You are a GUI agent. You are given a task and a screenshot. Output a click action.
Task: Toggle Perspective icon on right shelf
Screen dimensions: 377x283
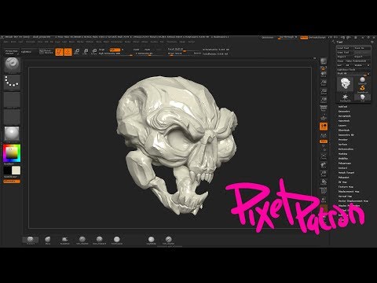pyautogui.click(x=324, y=108)
